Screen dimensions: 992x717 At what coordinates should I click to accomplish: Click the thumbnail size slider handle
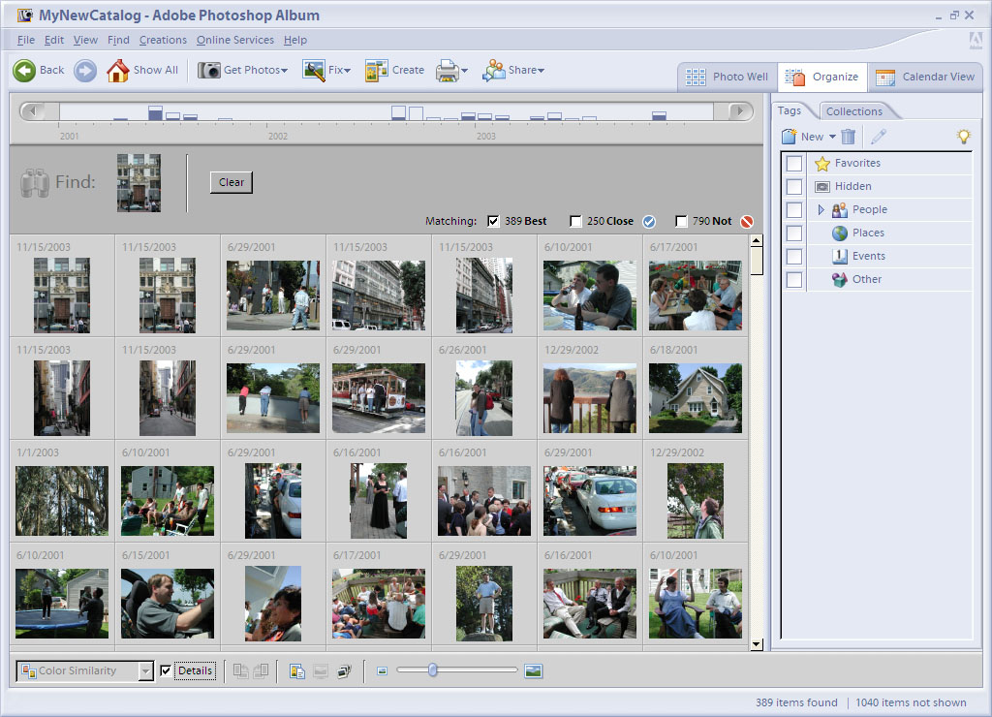click(x=433, y=670)
